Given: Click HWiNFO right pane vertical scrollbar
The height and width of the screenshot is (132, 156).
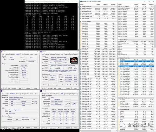Looking at the screenshot, I should [155, 67].
